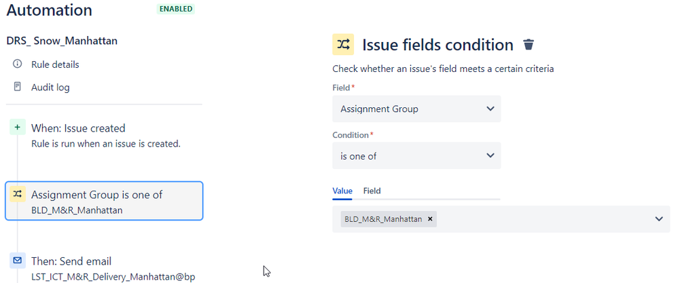This screenshot has height=283, width=678.
Task: Open the Audit log
Action: [50, 88]
